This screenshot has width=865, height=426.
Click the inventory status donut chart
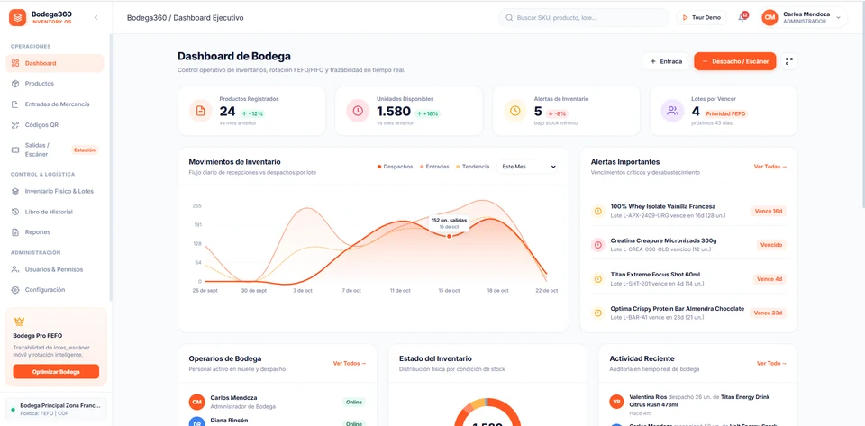(x=487, y=412)
